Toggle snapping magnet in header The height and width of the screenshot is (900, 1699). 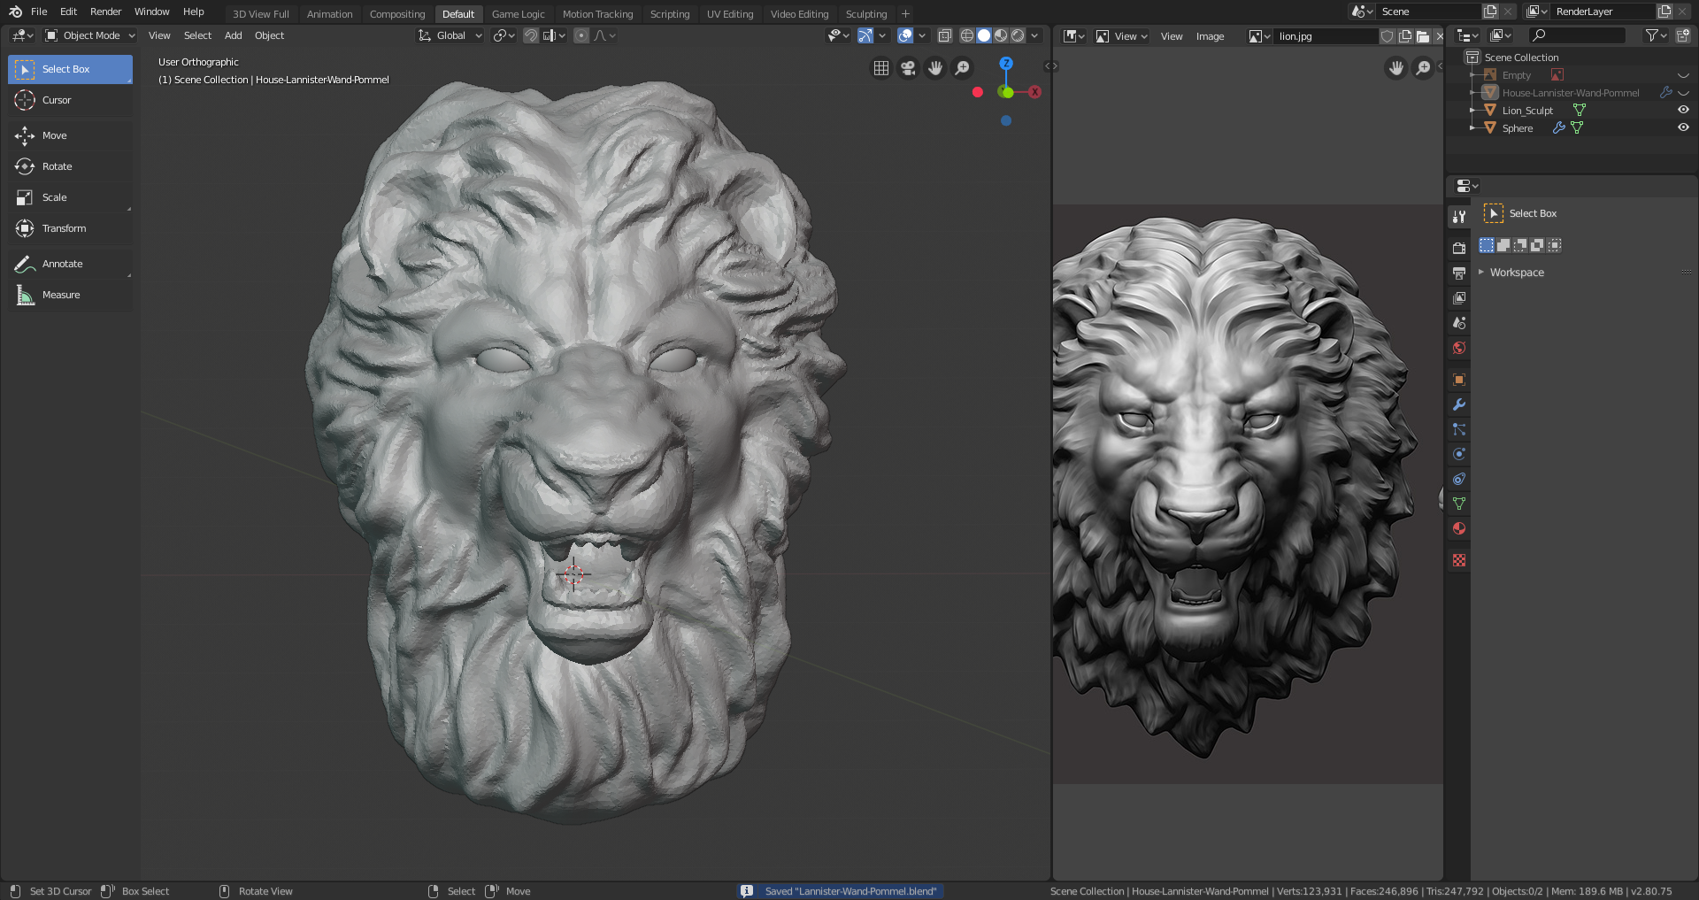point(531,35)
